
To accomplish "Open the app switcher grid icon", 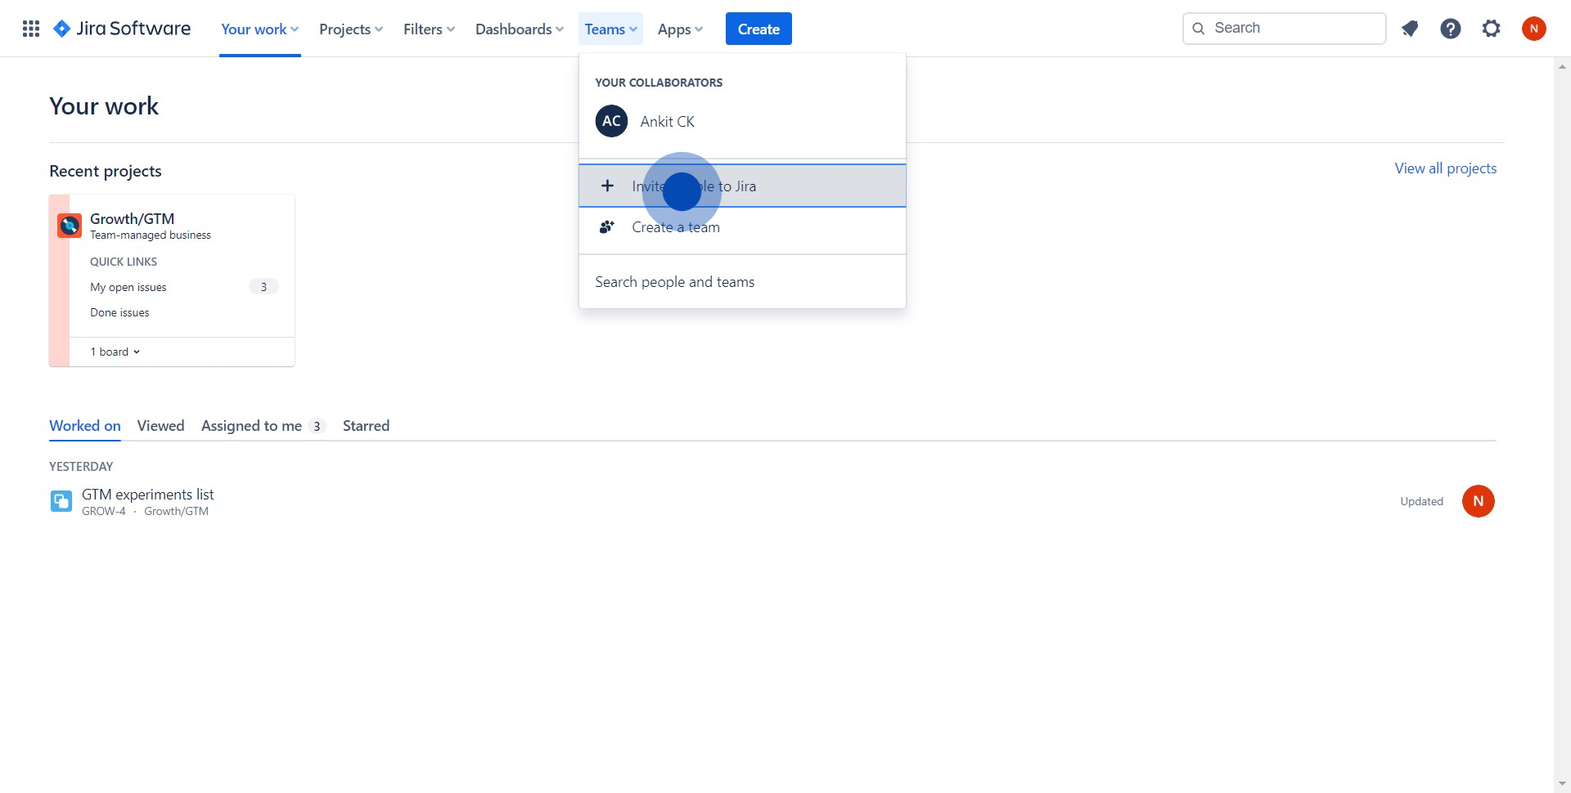I will 31,29.
